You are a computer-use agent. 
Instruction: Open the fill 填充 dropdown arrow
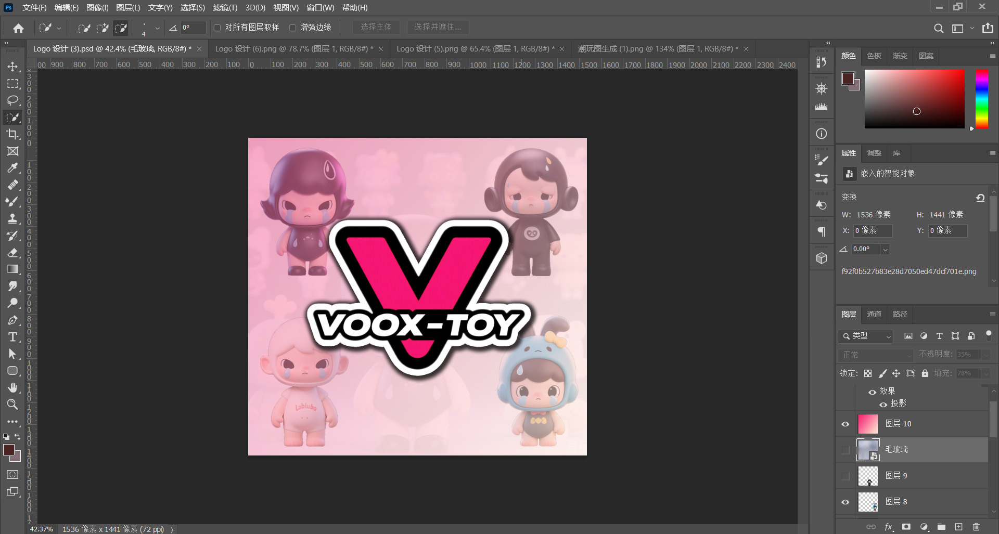[x=986, y=373]
